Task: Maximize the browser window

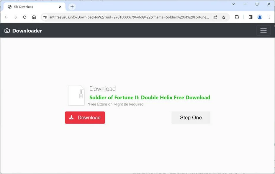Action: (257, 4)
